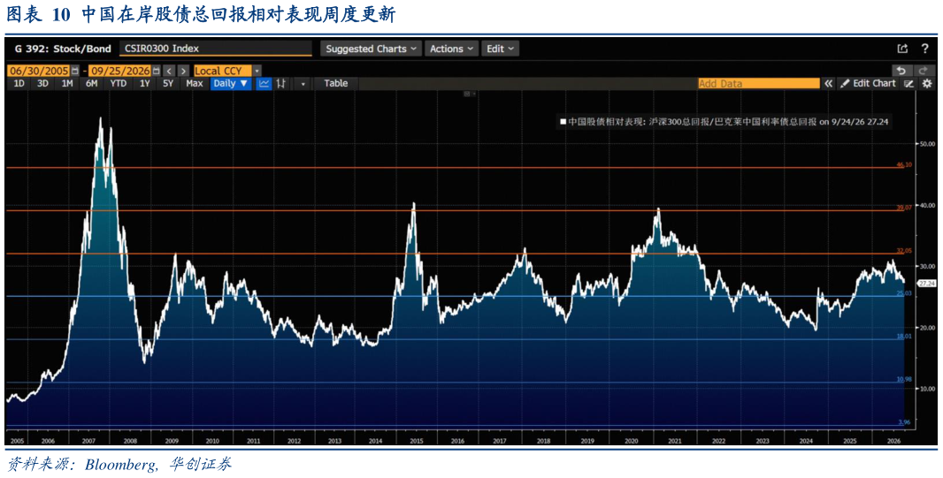This screenshot has width=943, height=478.
Task: Open start date calendar picker
Action: (x=74, y=71)
